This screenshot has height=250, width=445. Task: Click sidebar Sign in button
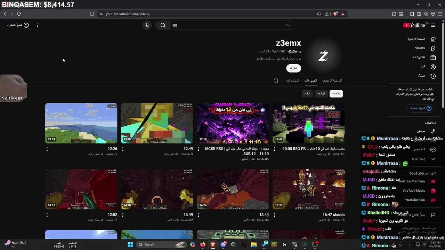coord(420,108)
